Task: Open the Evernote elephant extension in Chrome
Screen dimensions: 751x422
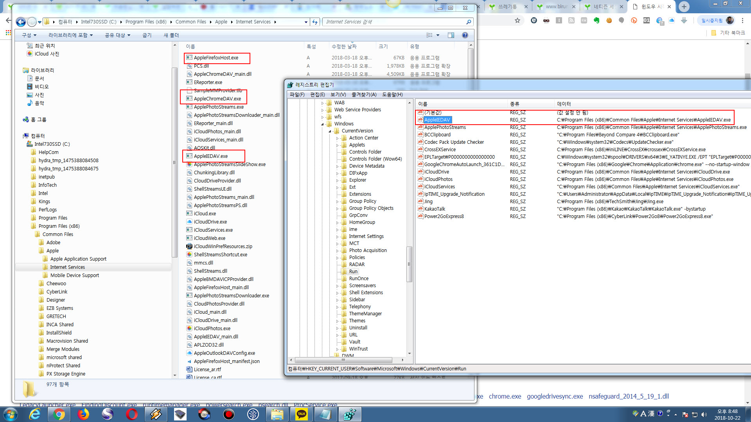Action: click(596, 20)
